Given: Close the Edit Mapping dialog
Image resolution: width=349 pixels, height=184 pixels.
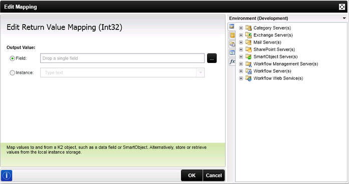Looking at the screenshot, I should click(342, 7).
